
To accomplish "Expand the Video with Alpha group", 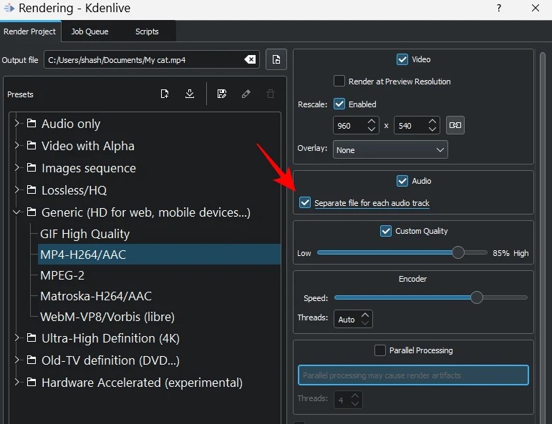I will (x=16, y=145).
